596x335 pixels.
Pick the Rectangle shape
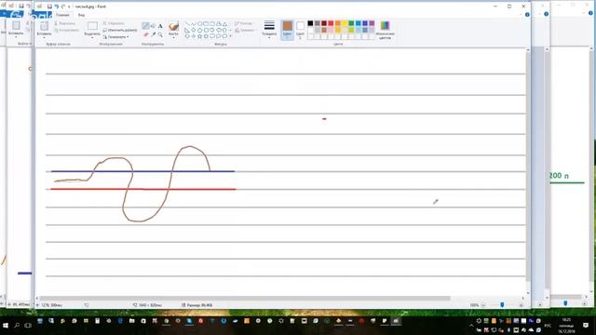pyautogui.click(x=206, y=24)
